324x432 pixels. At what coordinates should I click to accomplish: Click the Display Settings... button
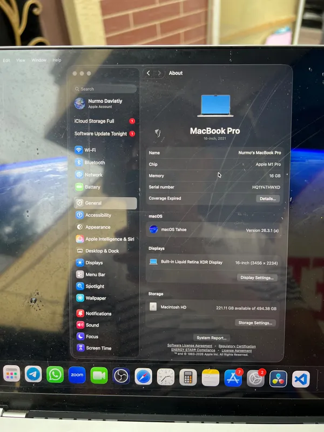coord(257,278)
